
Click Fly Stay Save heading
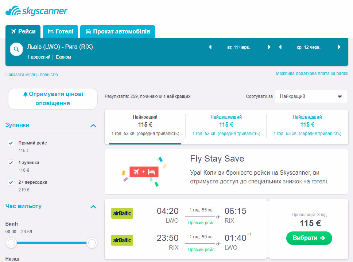tap(217, 159)
